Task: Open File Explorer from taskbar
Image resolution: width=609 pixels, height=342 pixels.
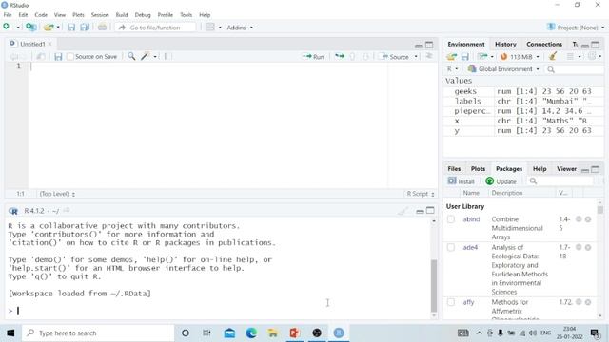Action: (273, 332)
